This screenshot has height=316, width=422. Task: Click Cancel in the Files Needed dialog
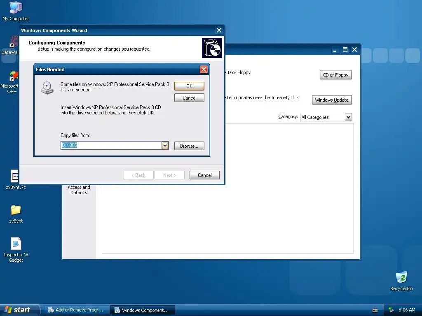(x=189, y=98)
